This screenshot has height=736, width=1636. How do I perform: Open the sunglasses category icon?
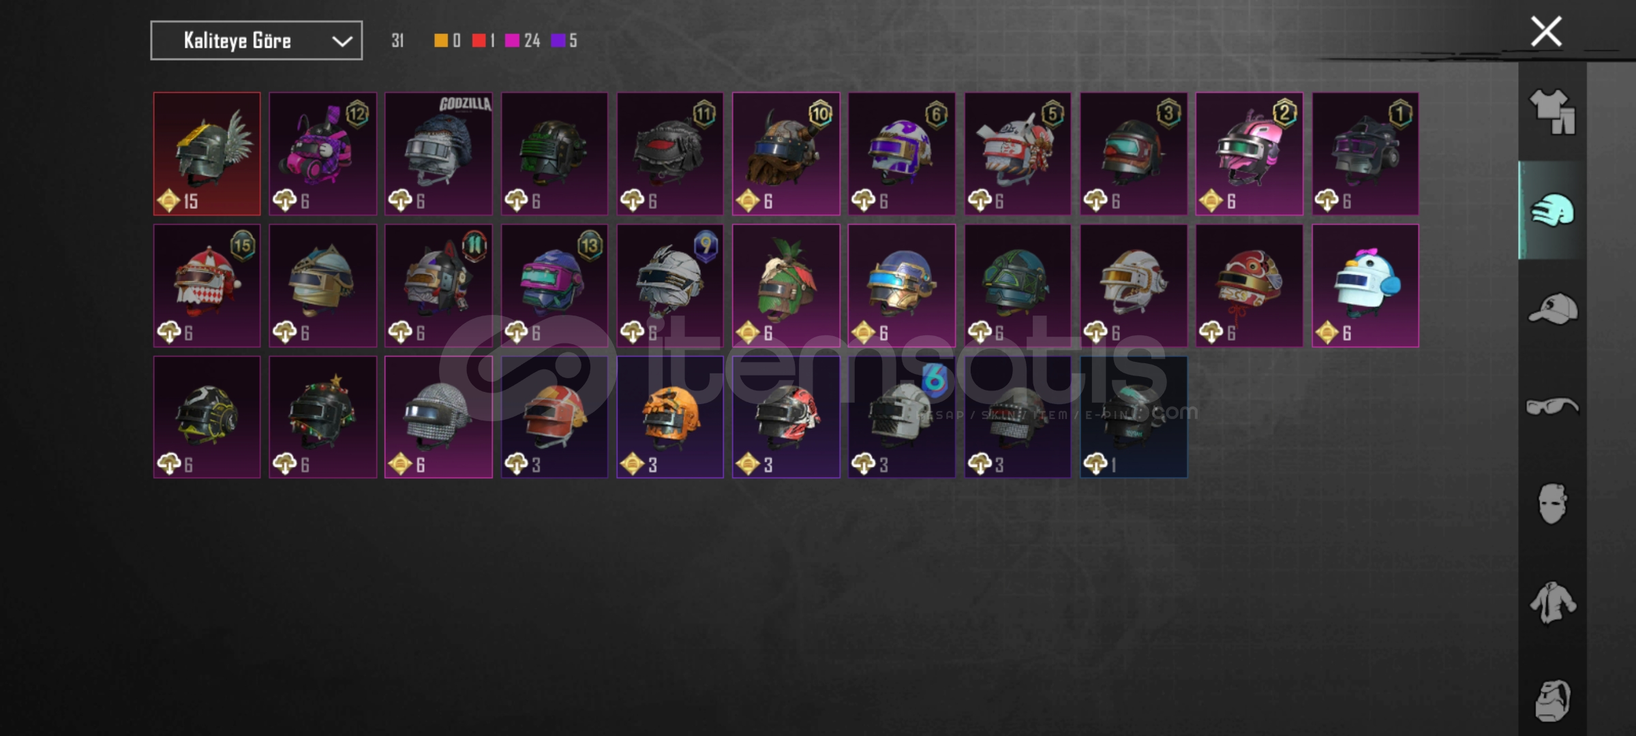(x=1552, y=407)
